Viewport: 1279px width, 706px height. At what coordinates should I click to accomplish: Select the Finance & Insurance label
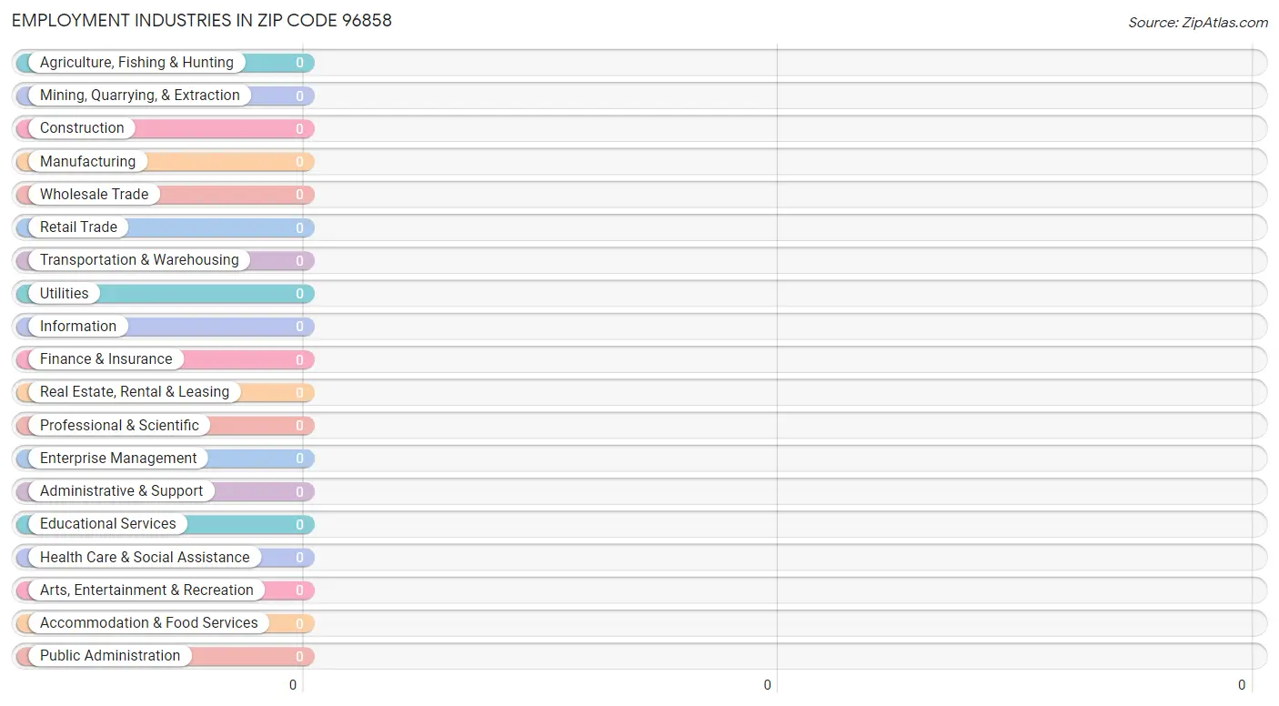pyautogui.click(x=106, y=359)
